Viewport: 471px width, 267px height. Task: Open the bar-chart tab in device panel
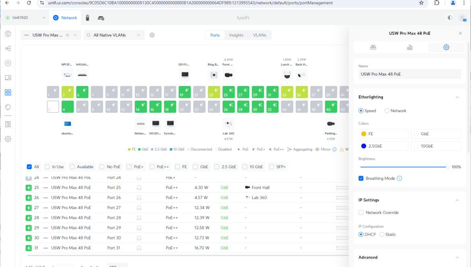[410, 48]
